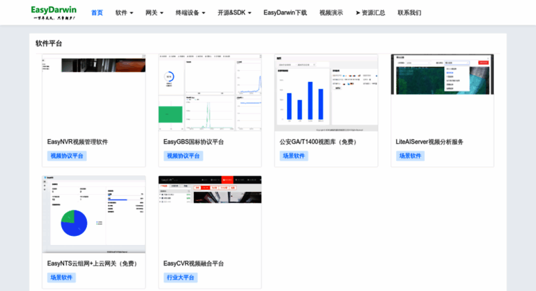
Task: Click the EasyNTS云组网+上云网关（免费） title
Action: click(94, 263)
